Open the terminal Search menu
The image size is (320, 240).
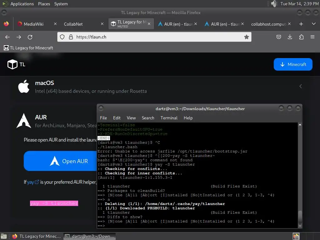[x=148, y=118]
